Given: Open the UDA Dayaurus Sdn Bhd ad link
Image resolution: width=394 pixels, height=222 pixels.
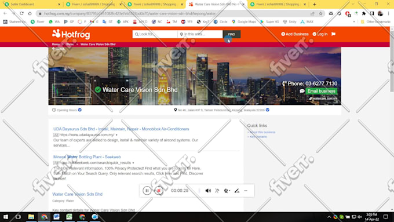Looking at the screenshot, I should [121, 129].
